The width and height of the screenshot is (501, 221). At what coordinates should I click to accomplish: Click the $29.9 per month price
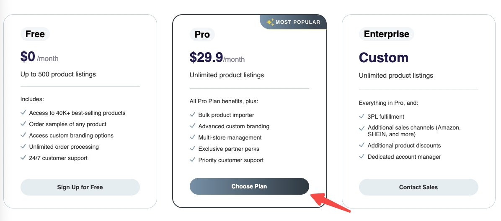(217, 58)
